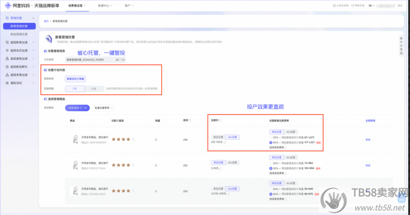
Task: Choose the 7天 marketing cycle option
Action: tap(75, 89)
